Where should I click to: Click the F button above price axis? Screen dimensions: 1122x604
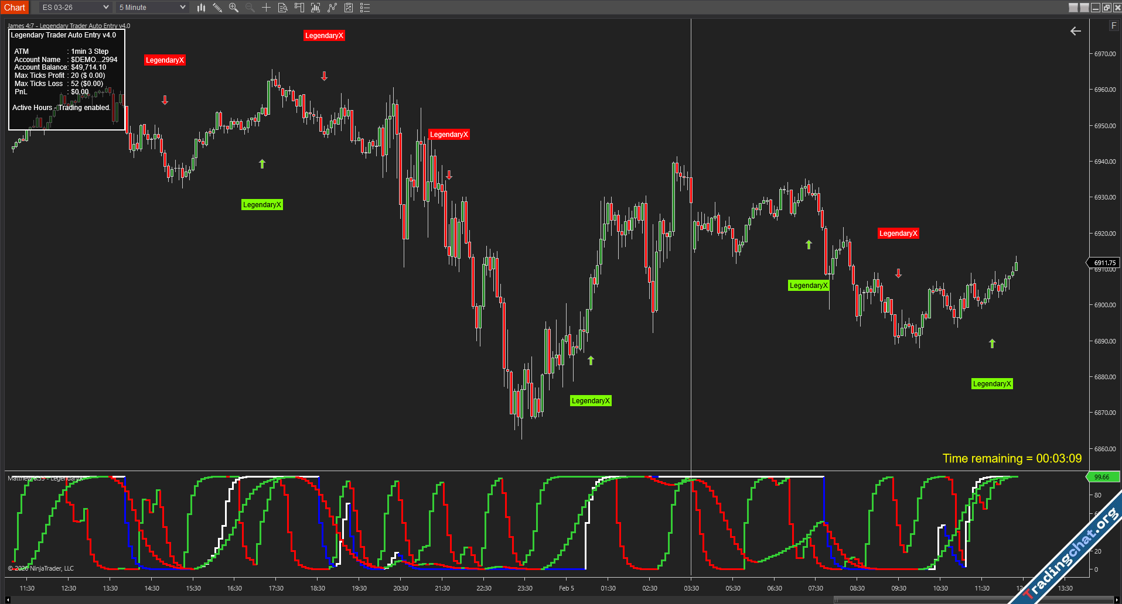[x=1114, y=26]
